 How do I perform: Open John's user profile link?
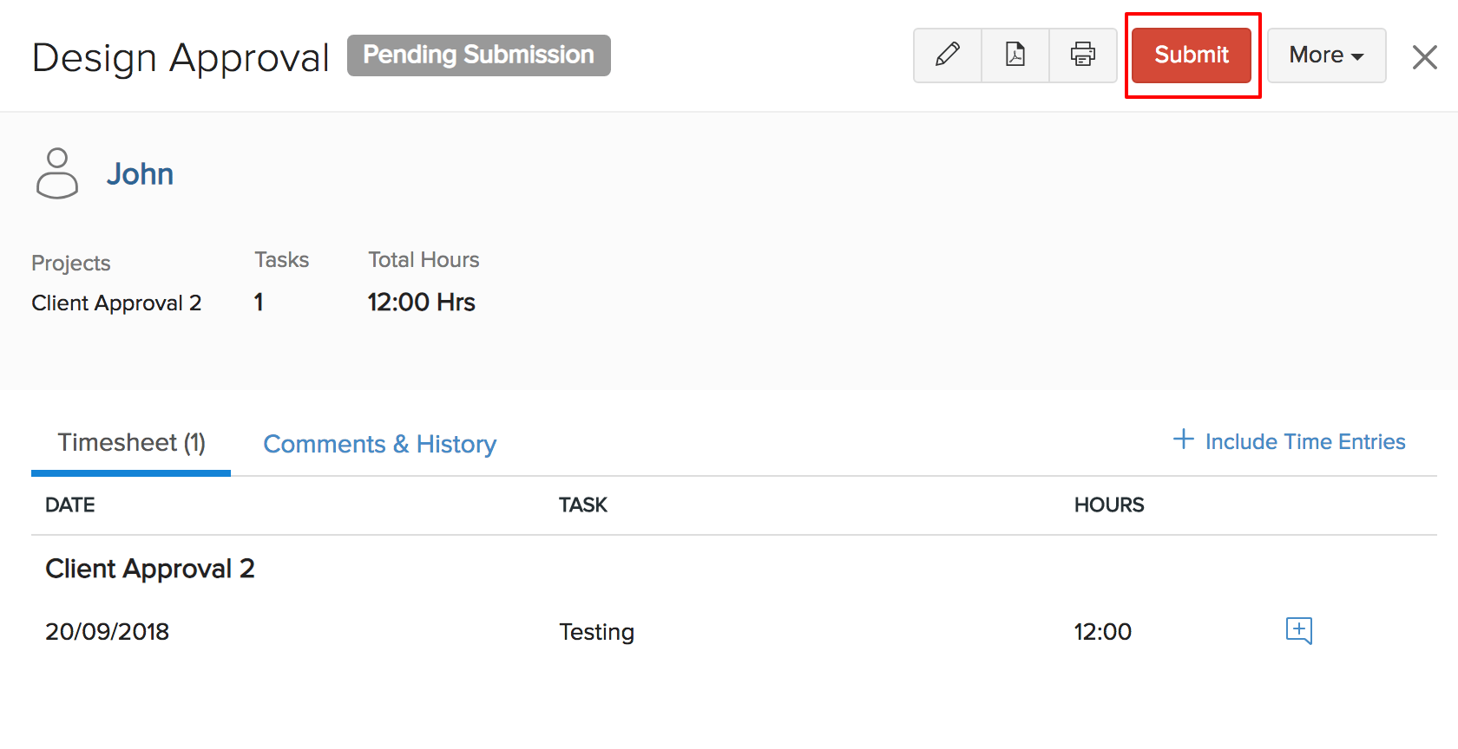point(140,174)
